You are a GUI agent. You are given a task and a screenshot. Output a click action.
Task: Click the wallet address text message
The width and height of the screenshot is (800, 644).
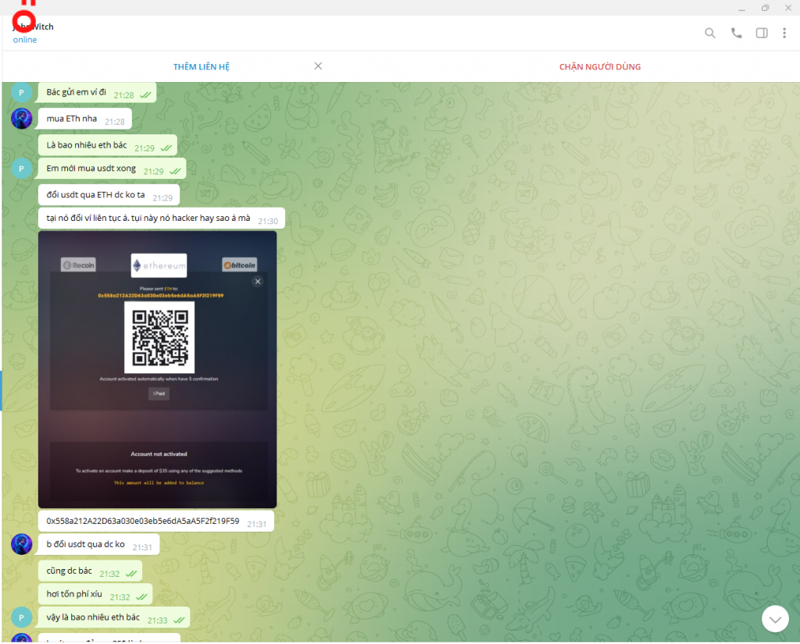(x=143, y=521)
